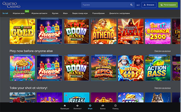
Task: Open the wolf game tile in bottom row
Action: [x=158, y=97]
